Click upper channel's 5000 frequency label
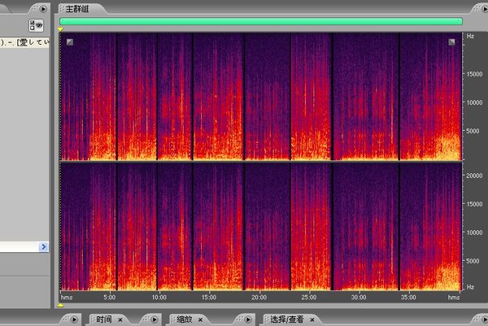Viewport: 488px width, 326px height. pyautogui.click(x=473, y=131)
